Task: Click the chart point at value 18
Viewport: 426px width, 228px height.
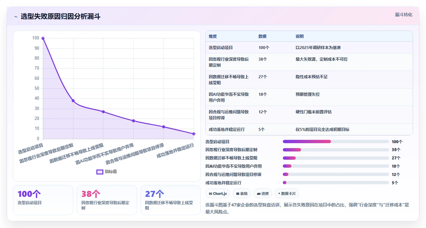Action: click(x=134, y=121)
